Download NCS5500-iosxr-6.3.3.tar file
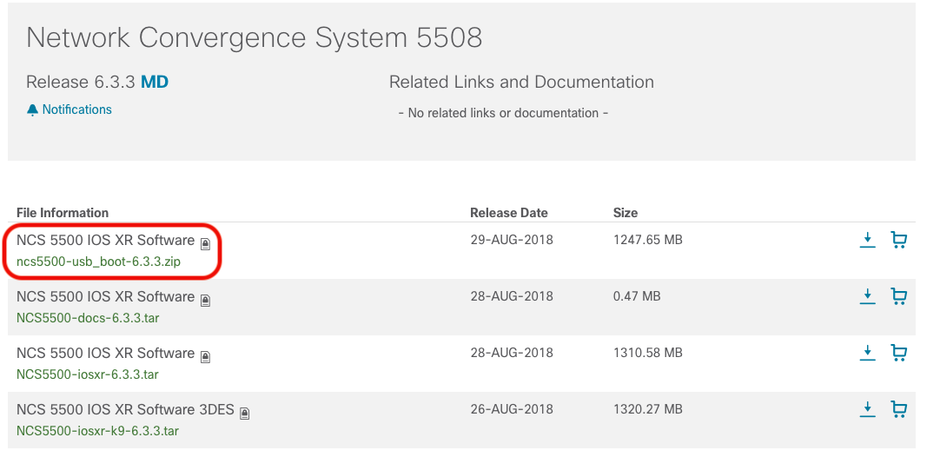This screenshot has height=457, width=940. click(868, 353)
